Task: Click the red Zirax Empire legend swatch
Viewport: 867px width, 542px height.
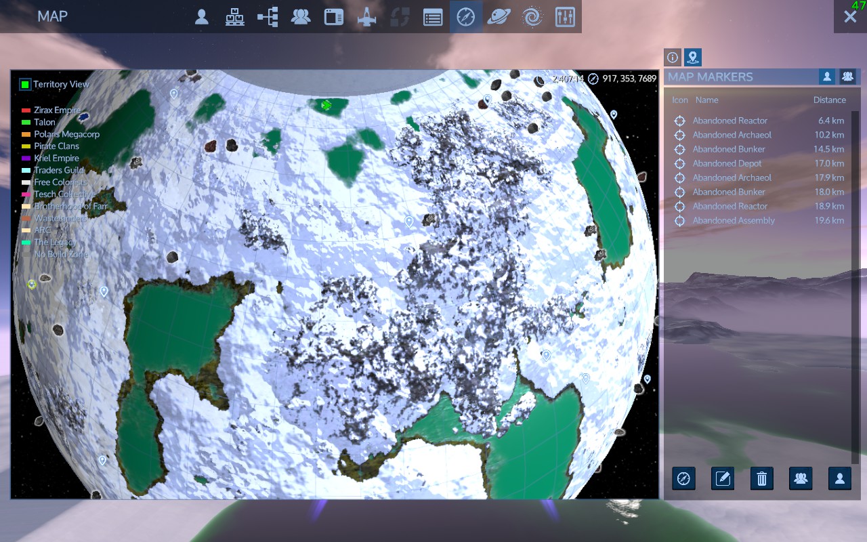Action: 26,110
